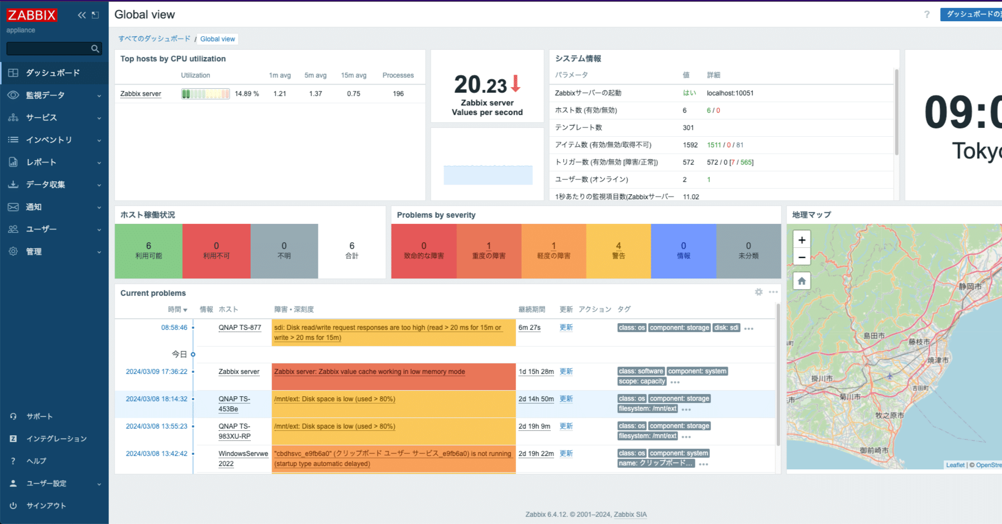
Task: Click 更新 for the QNAP TS-877 problem
Action: click(566, 327)
